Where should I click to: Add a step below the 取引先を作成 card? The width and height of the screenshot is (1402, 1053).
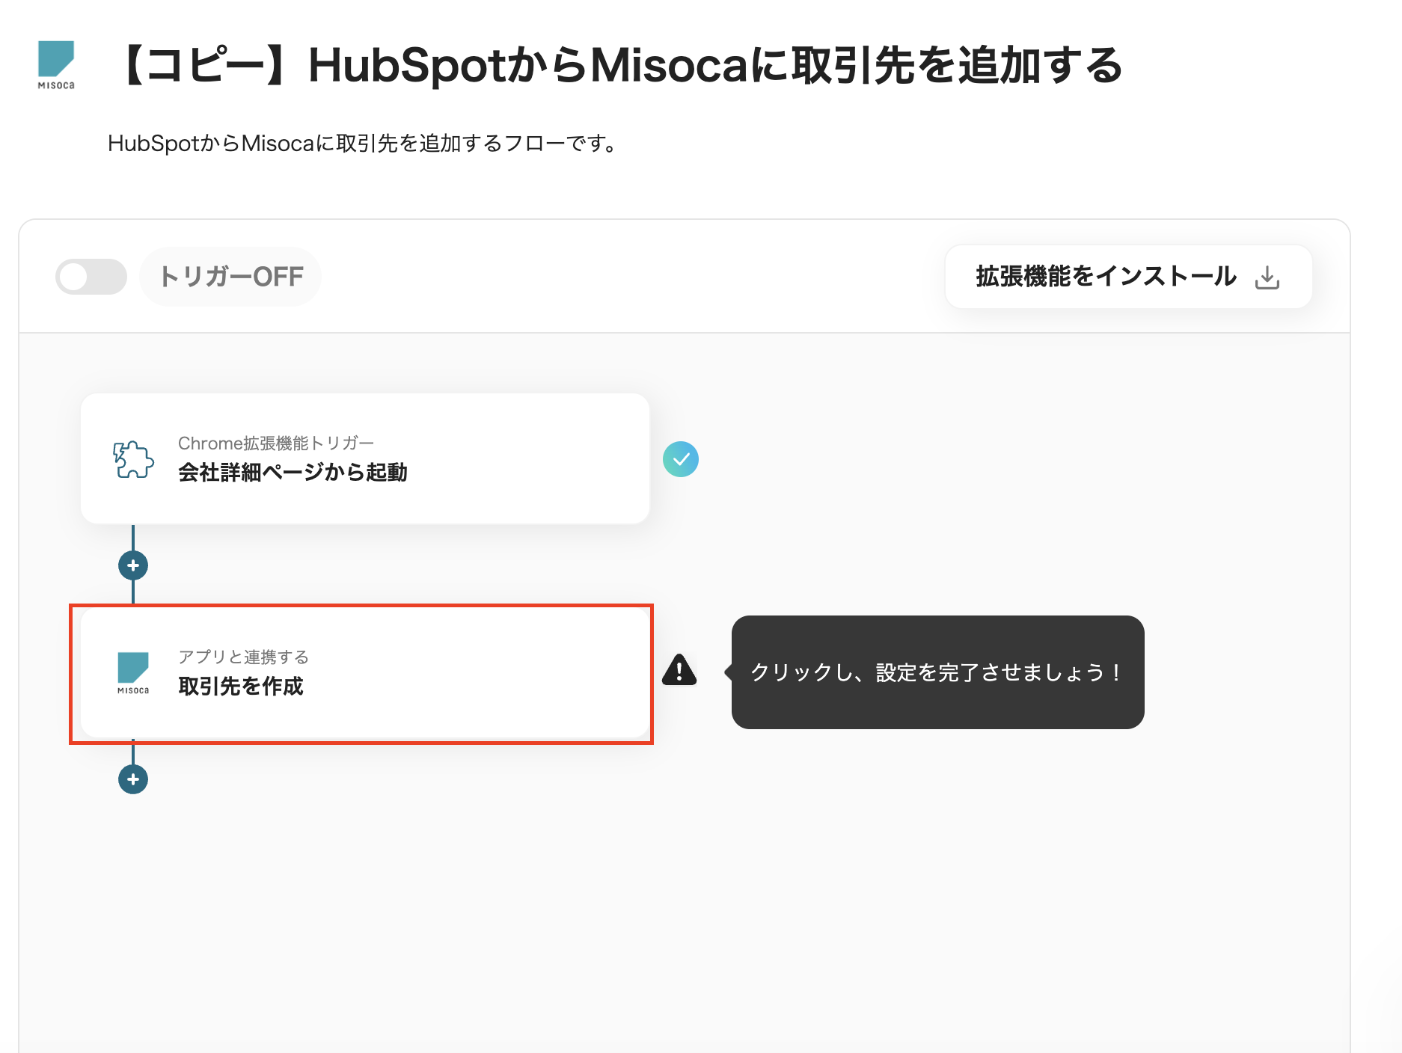pyautogui.click(x=133, y=779)
